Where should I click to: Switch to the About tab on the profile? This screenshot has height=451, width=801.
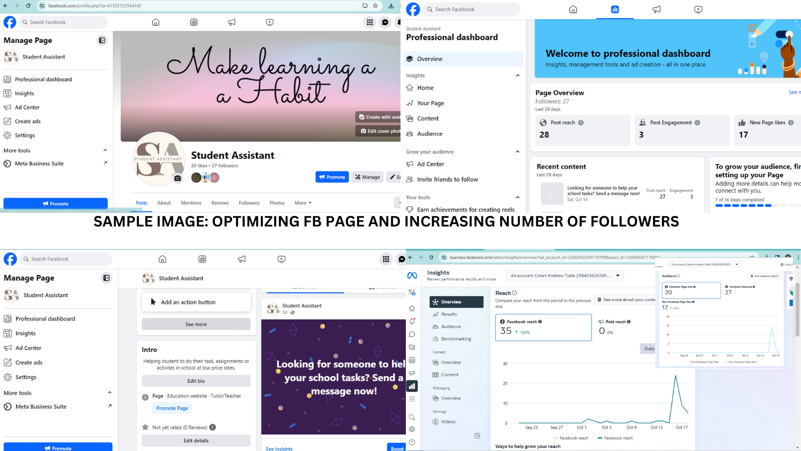click(x=164, y=203)
